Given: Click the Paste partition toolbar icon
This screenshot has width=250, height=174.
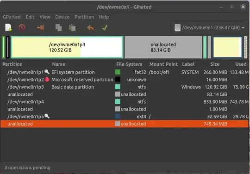Looking at the screenshot, I should tap(72, 28).
